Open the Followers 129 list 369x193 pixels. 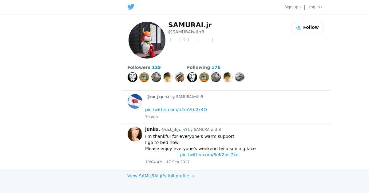click(144, 67)
